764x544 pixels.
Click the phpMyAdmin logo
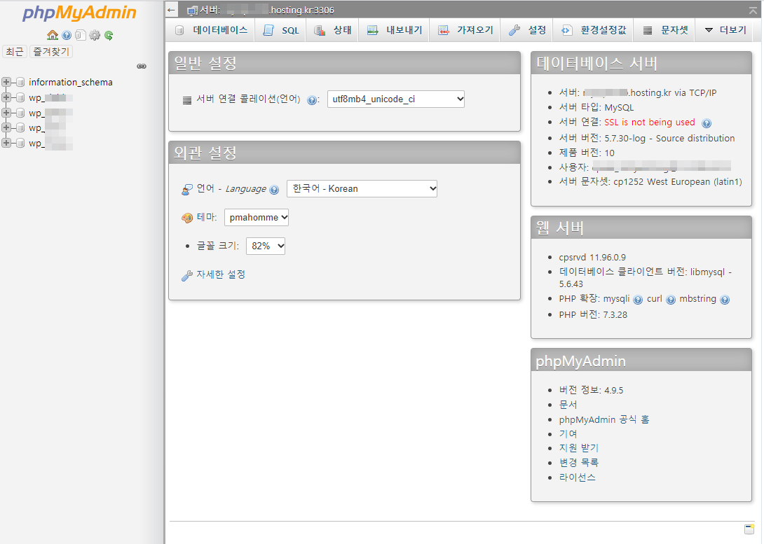point(79,13)
